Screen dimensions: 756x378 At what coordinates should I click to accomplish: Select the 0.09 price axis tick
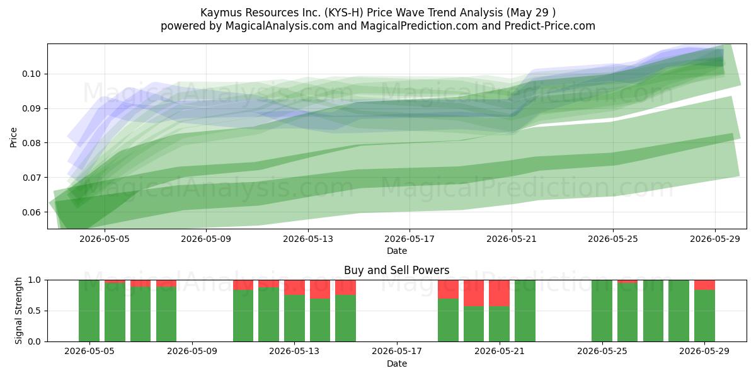tap(33, 108)
